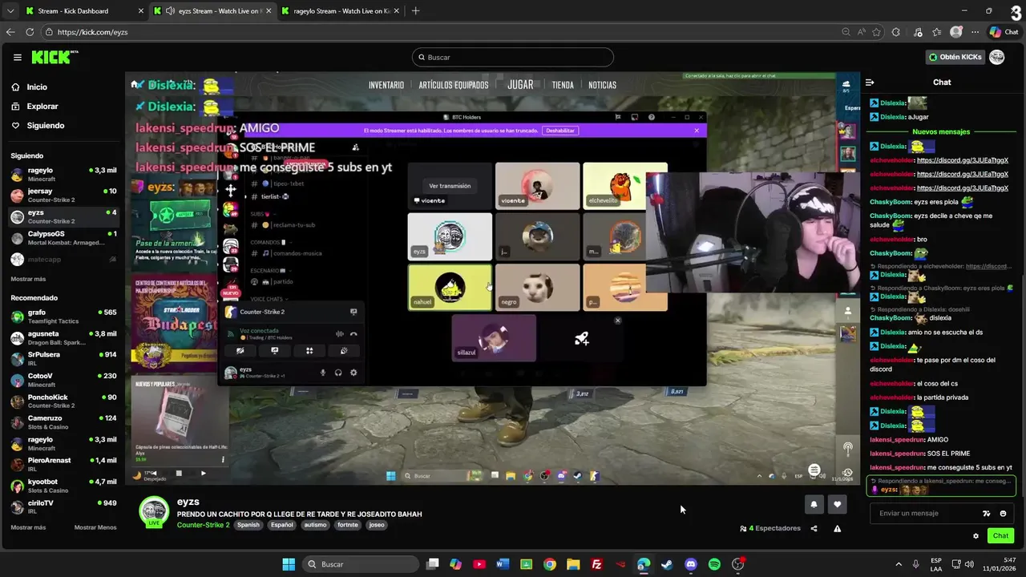Open Copilot Chat in the browser
The image size is (1026, 577).
tap(1004, 32)
